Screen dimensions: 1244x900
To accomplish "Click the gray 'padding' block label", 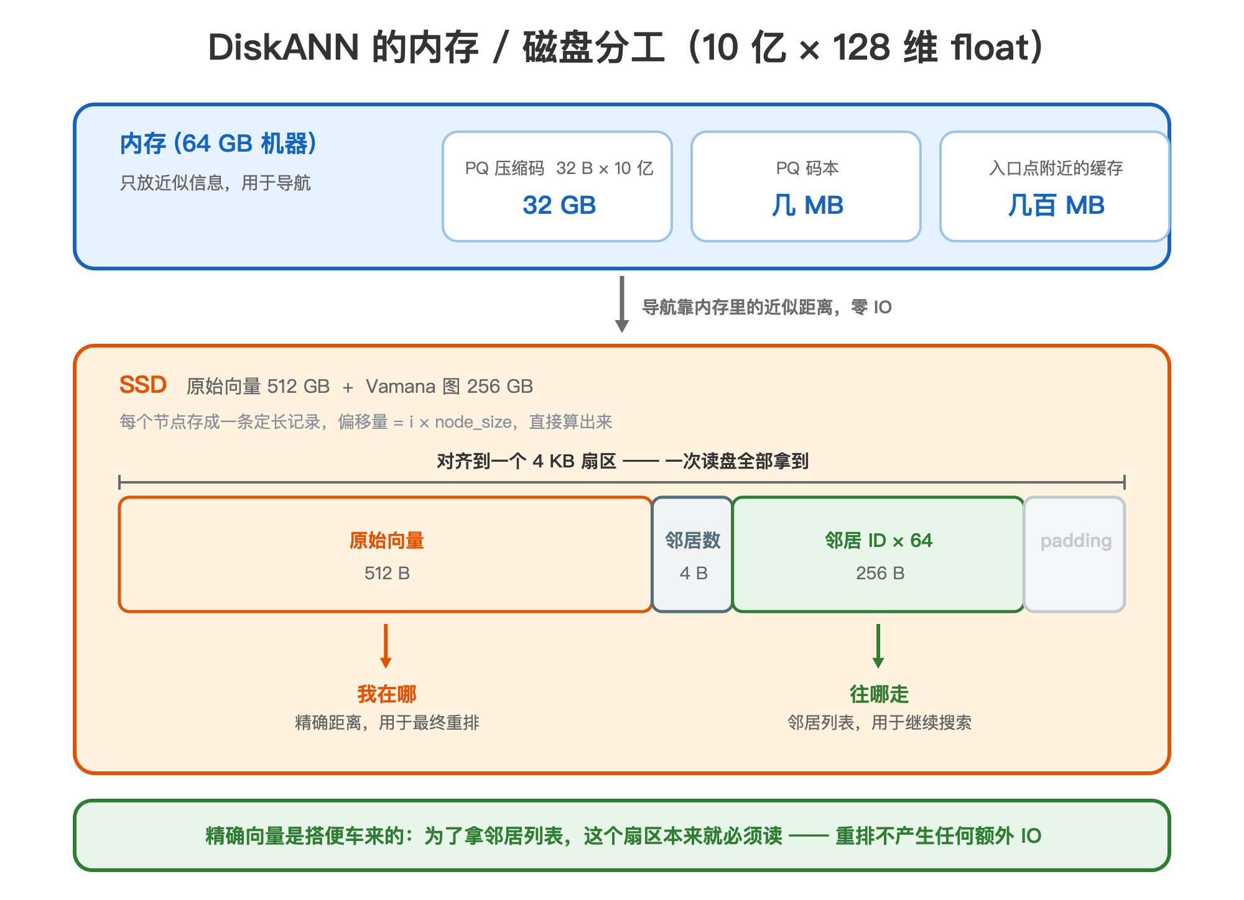I will point(1075,541).
